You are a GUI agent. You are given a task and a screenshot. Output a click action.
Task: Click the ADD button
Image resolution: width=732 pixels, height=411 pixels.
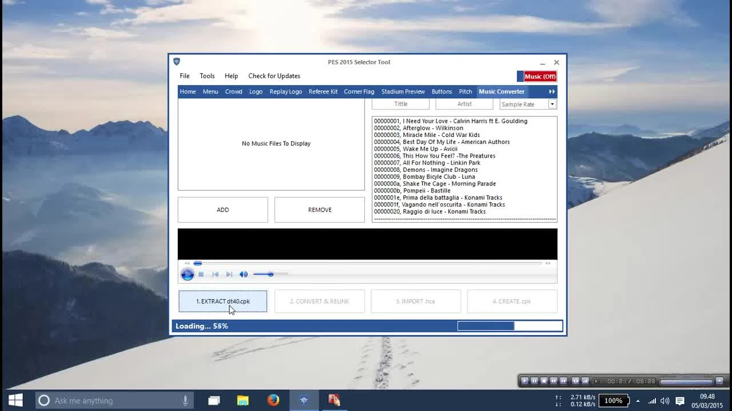(x=222, y=209)
